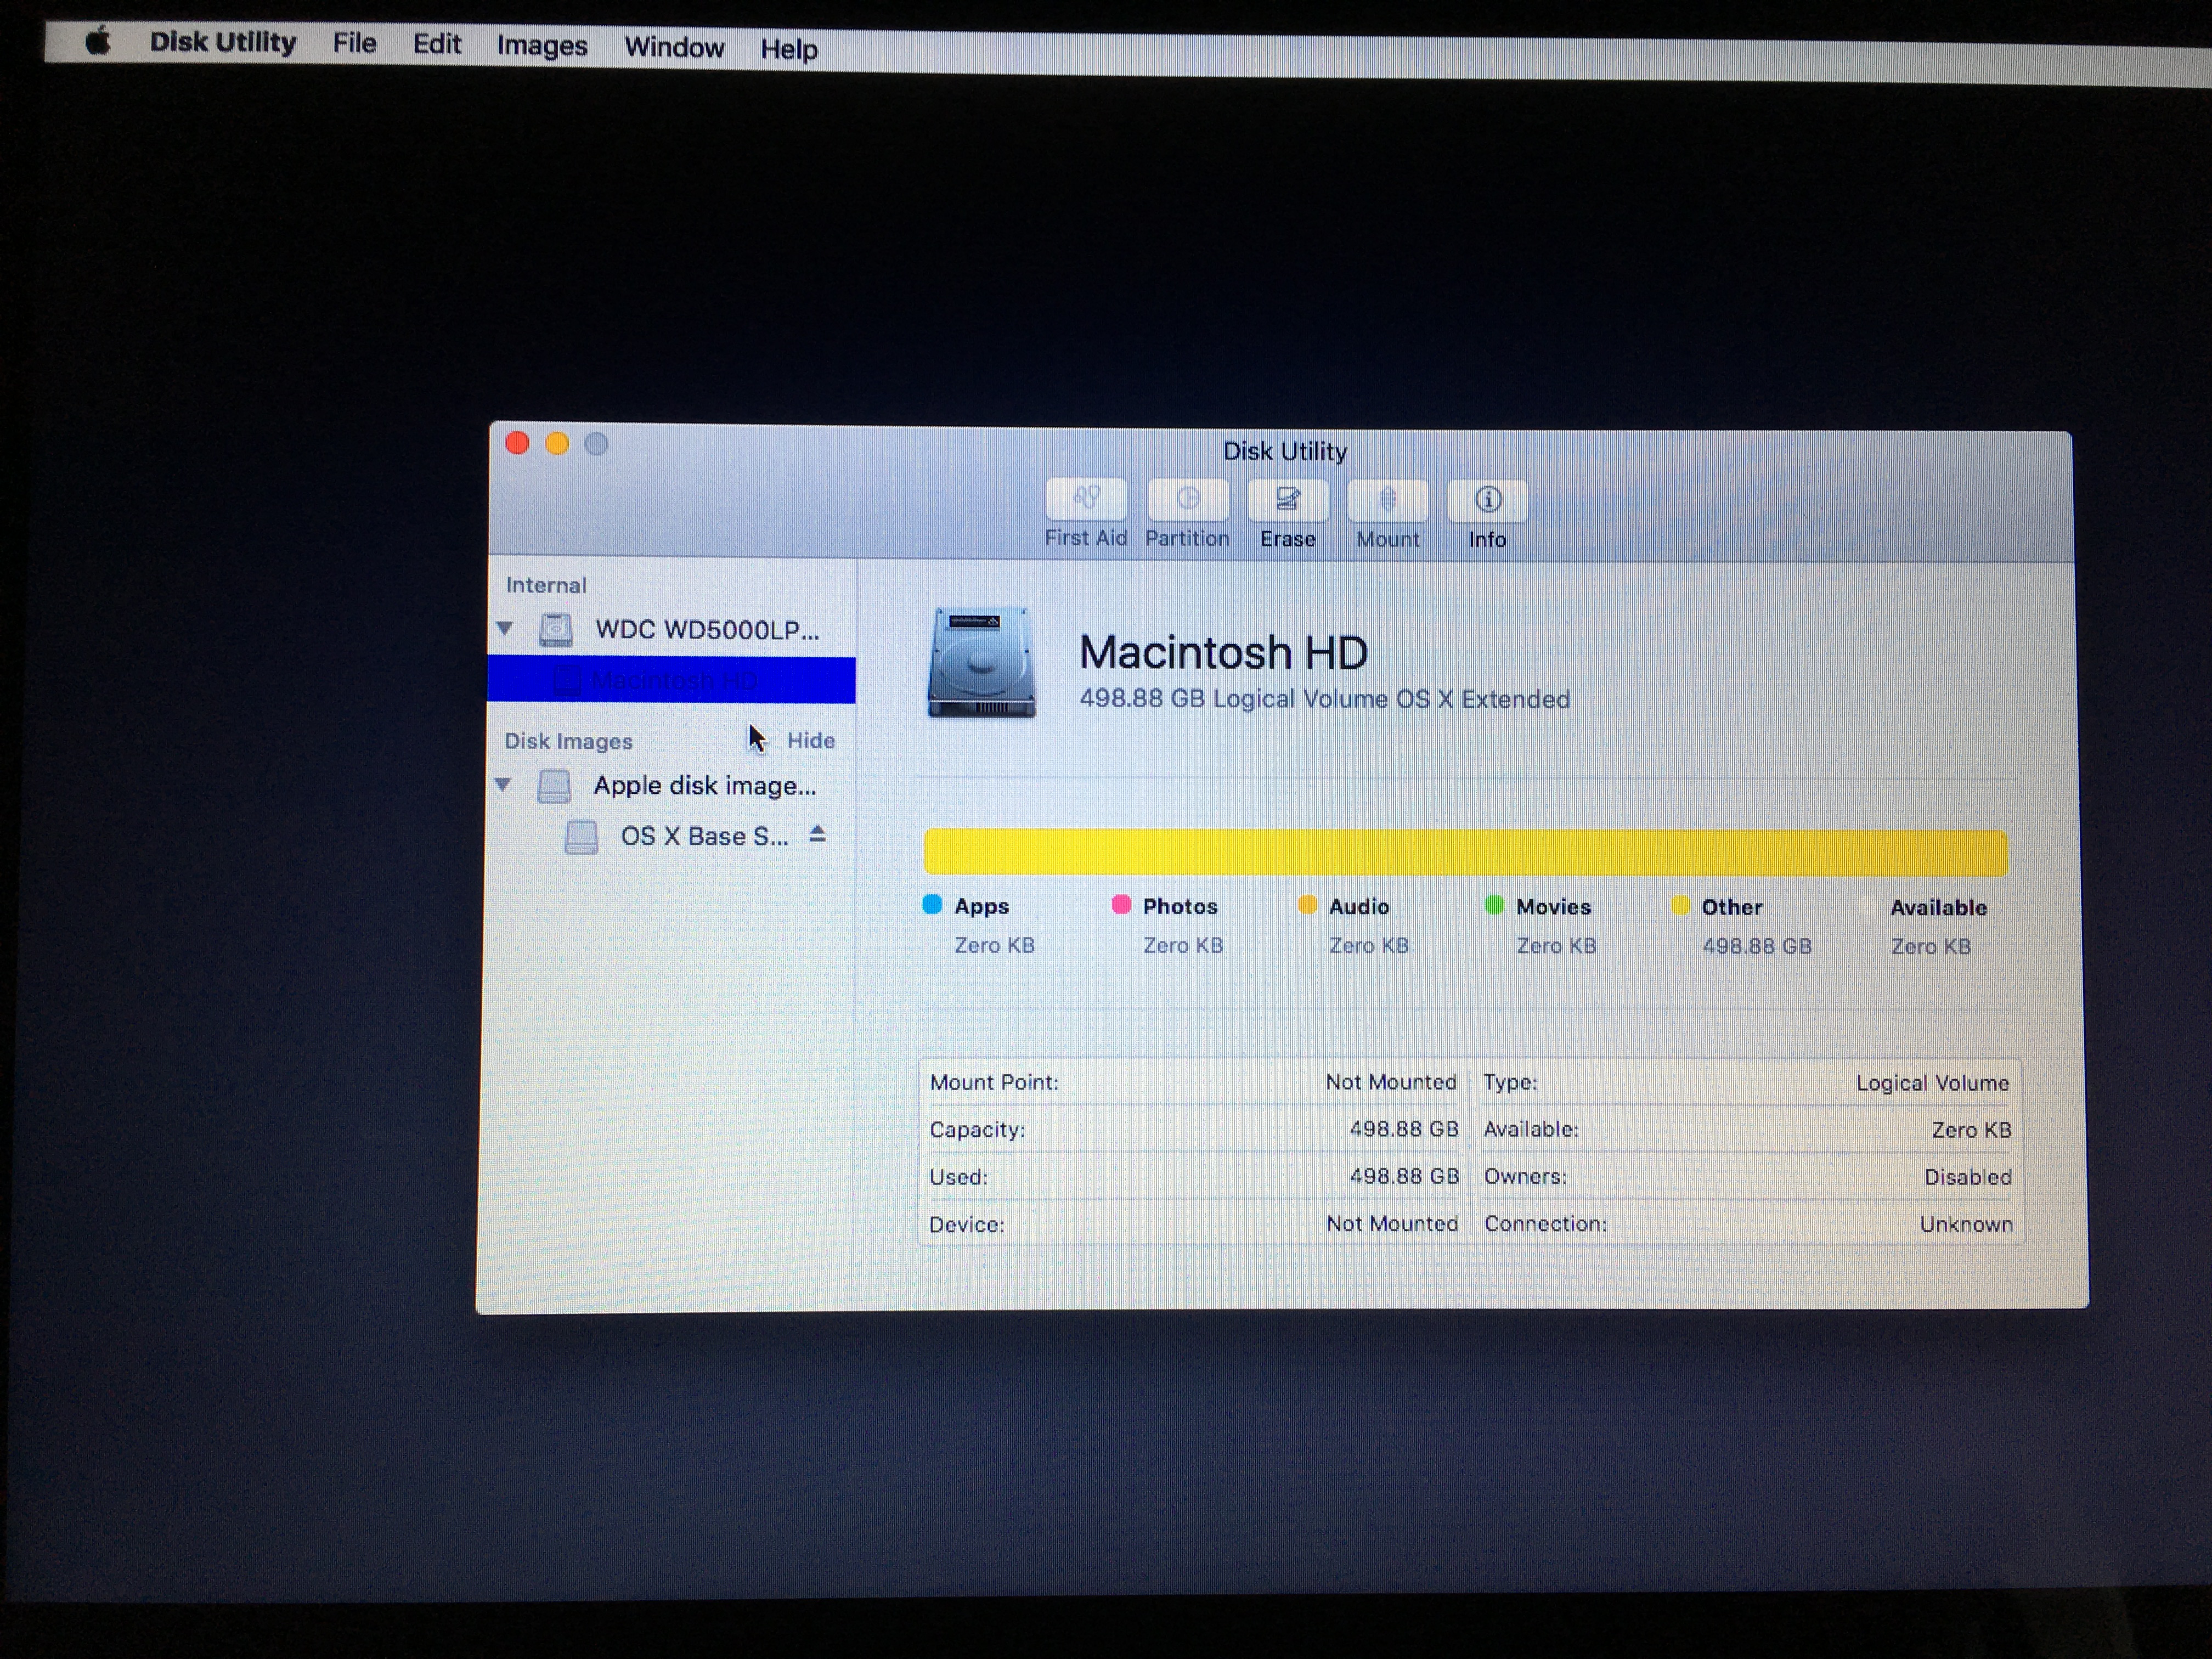Click the Type 'Logical Volume' value
The height and width of the screenshot is (1659, 2212).
click(x=1932, y=1083)
